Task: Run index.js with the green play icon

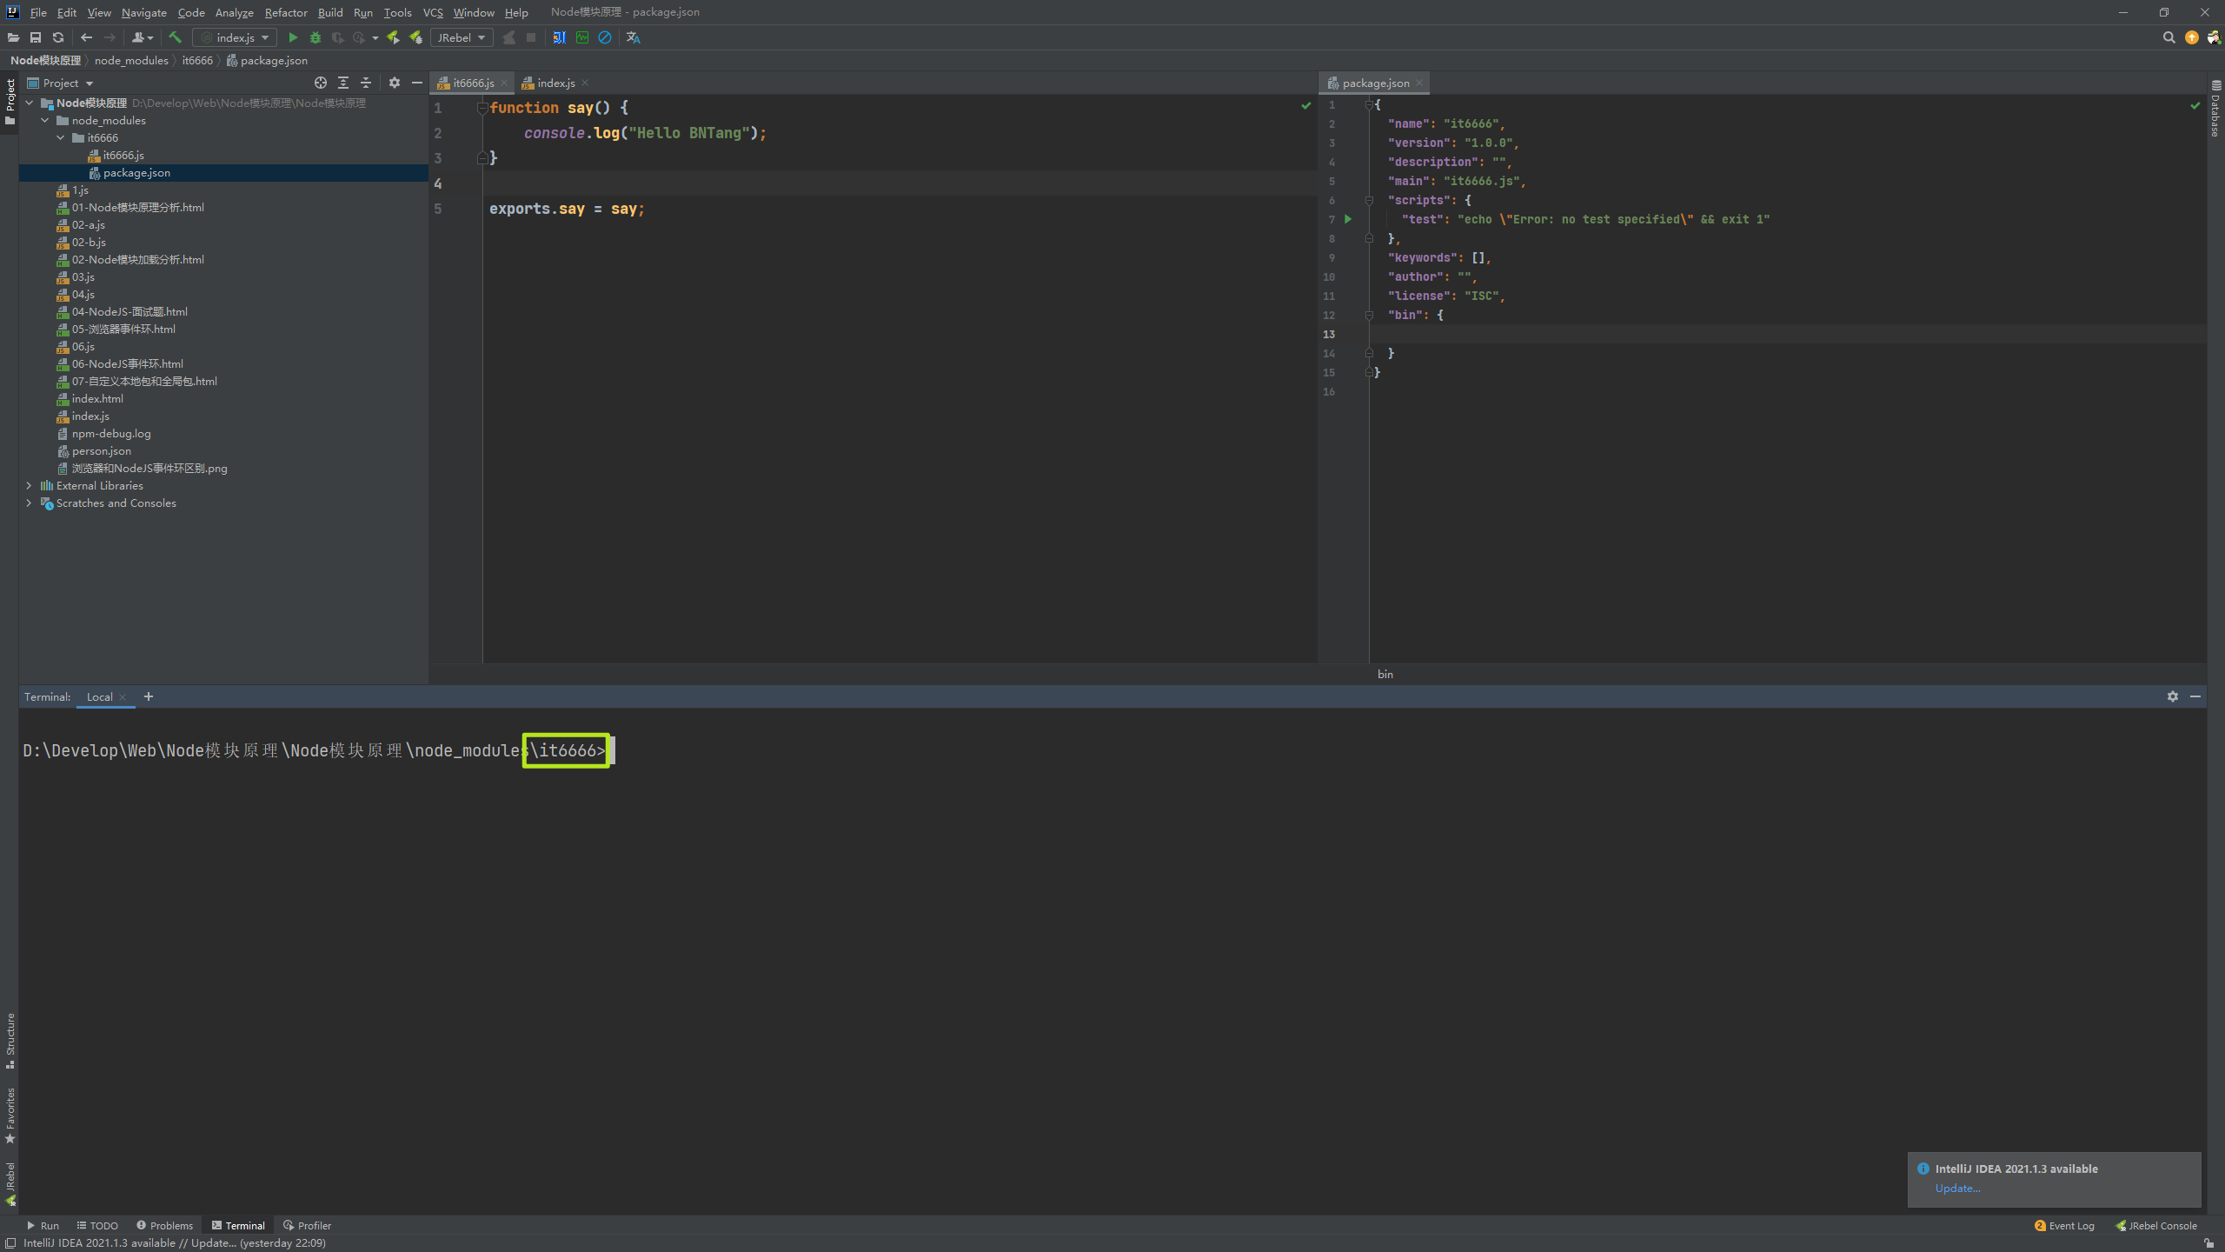Action: pos(293,37)
